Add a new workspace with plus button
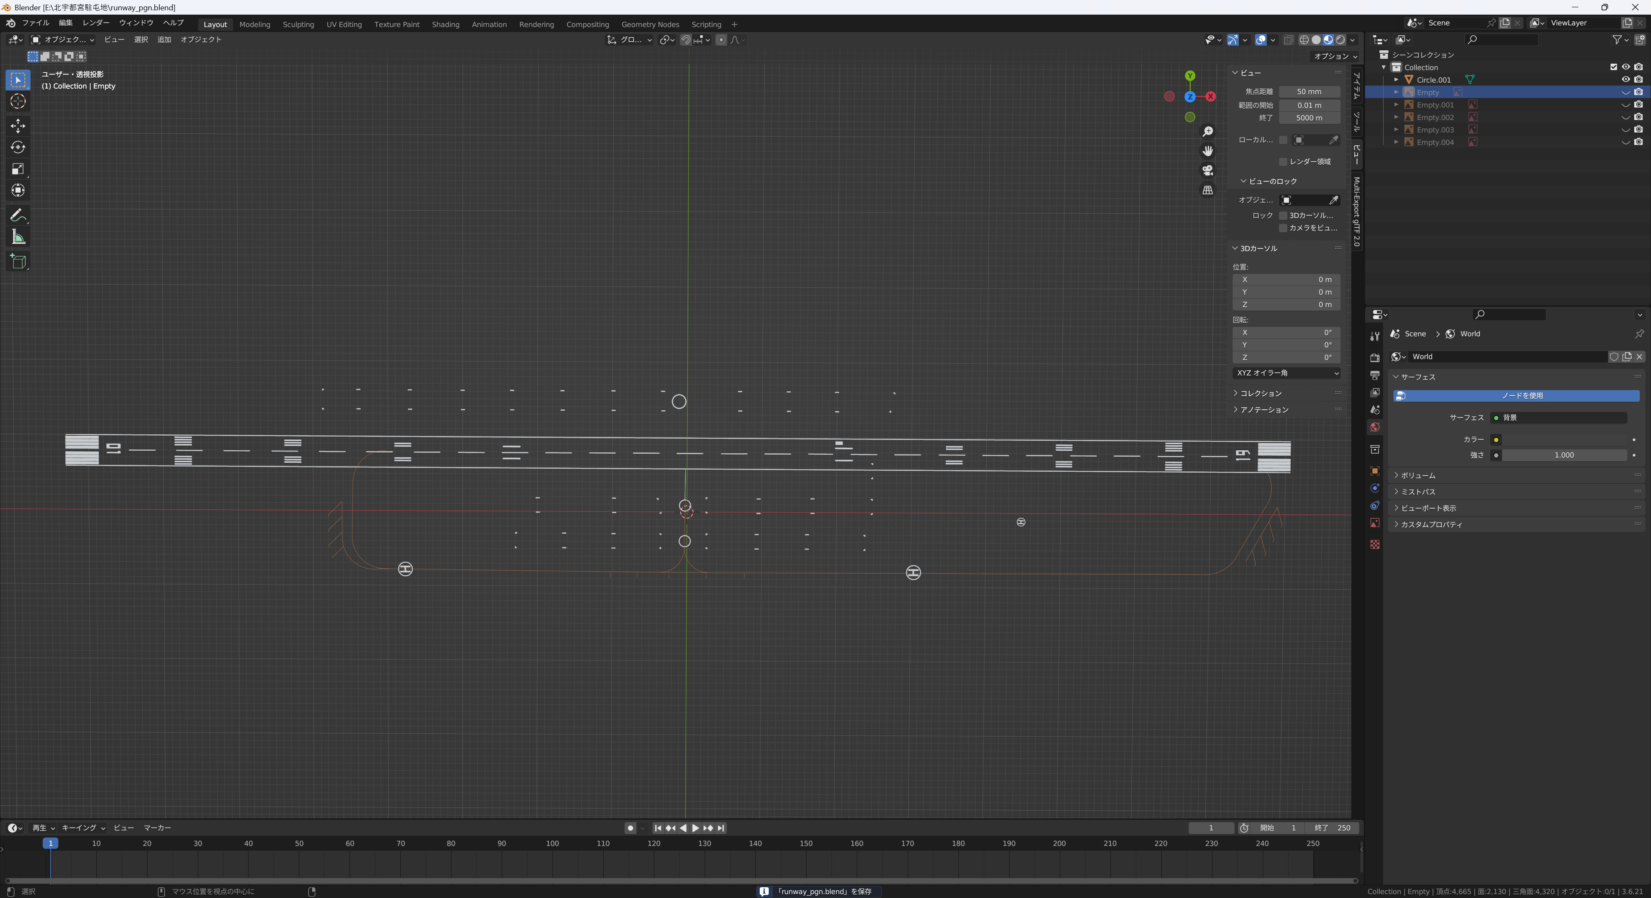1651x898 pixels. pyautogui.click(x=734, y=25)
